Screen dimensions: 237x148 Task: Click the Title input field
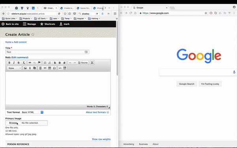(x=47, y=52)
